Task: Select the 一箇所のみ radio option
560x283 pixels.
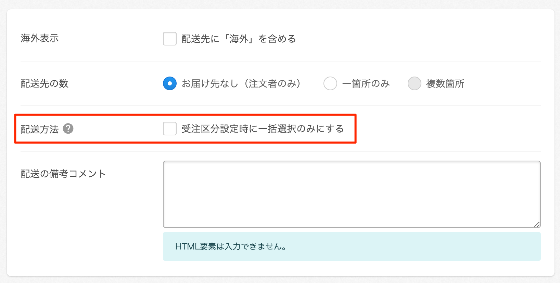Action: tap(330, 83)
